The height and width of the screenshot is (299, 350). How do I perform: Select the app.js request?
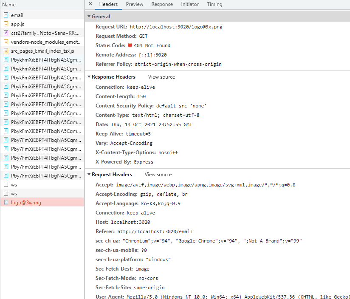[x=42, y=24]
